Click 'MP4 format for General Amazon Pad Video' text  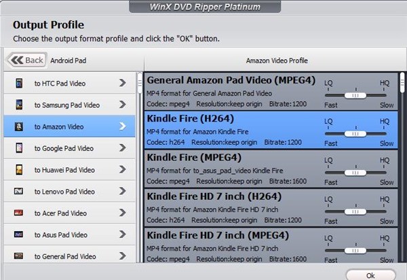coord(209,93)
